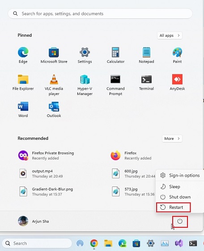
Task: Open Visual Studio from the taskbar
Action: coord(179,243)
